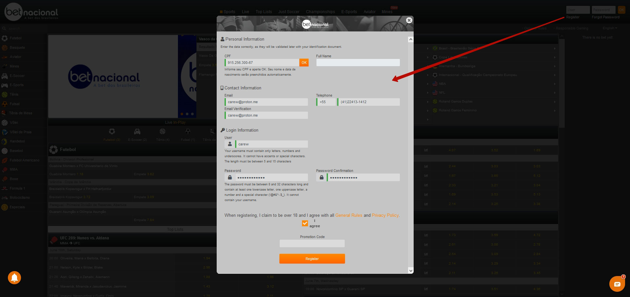Open the English language dropdown
The width and height of the screenshot is (630, 297).
point(610,28)
